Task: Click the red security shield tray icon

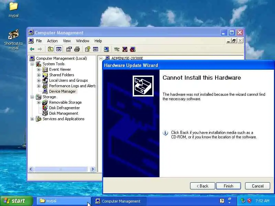Action: tap(249, 201)
